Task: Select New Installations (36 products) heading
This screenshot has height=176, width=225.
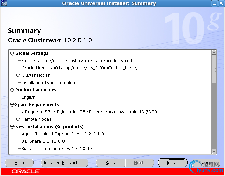Action: 50,127
